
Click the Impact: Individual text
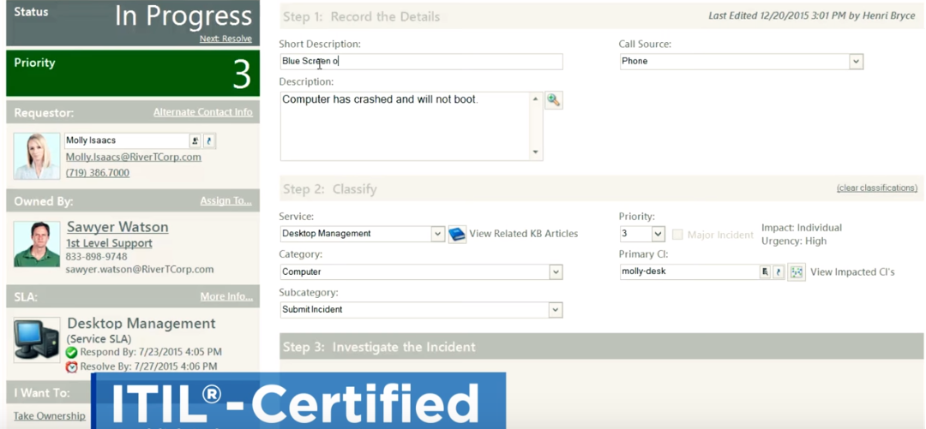click(802, 227)
